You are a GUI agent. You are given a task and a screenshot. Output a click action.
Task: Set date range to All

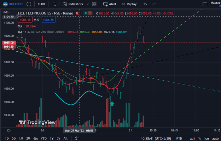pyautogui.click(x=65, y=139)
